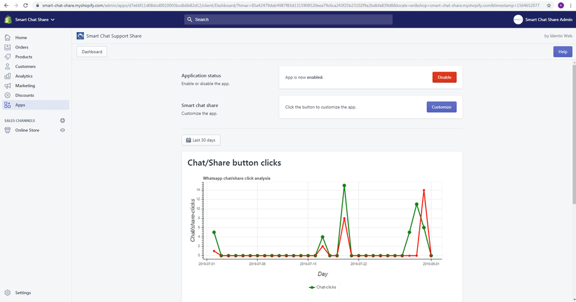
Task: Open the Home sidebar icon
Action: [x=8, y=37]
